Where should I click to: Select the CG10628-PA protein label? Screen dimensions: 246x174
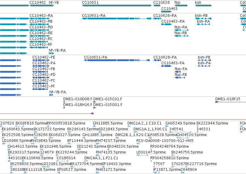165,57
